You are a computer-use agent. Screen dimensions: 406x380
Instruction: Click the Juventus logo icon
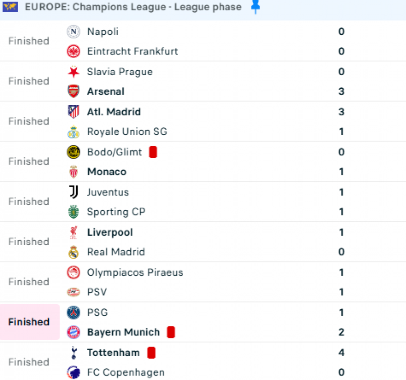pos(74,192)
